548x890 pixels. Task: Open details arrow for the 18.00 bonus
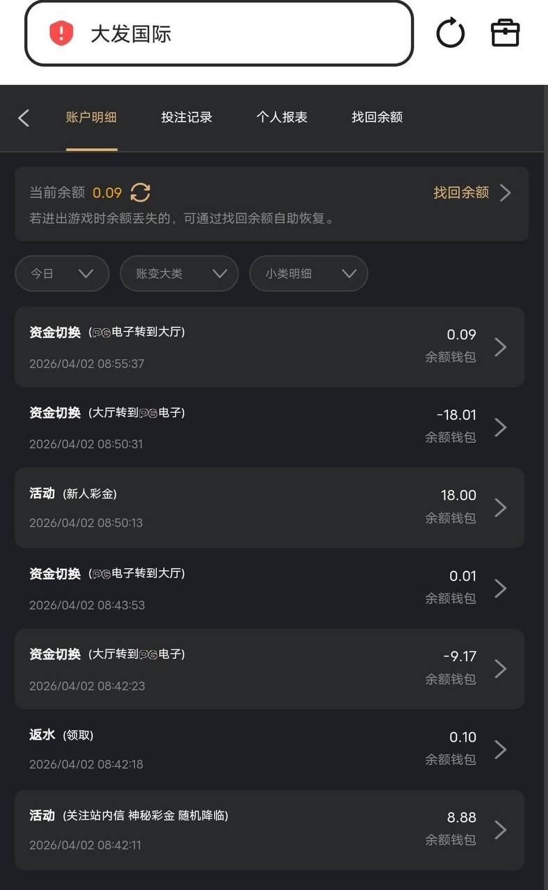[x=500, y=508]
